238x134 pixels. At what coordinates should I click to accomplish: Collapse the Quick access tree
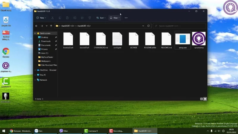[x=35, y=33]
